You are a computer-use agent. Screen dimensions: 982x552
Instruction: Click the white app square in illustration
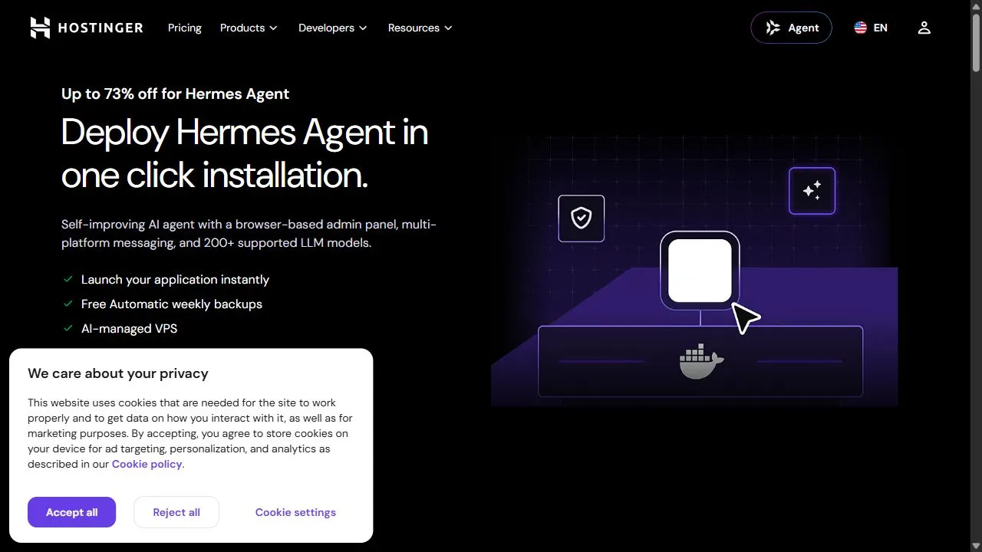pyautogui.click(x=700, y=271)
